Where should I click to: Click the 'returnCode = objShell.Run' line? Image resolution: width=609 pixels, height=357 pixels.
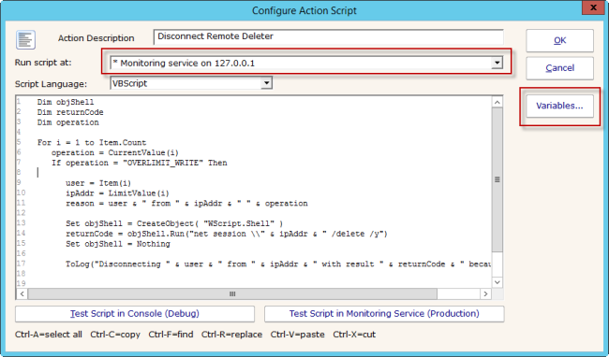(x=227, y=234)
